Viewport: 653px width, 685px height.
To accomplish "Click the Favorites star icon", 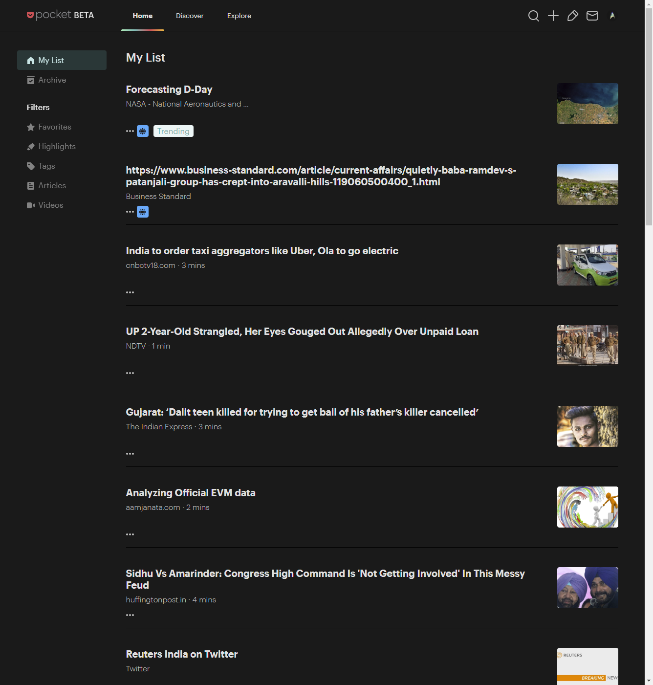I will (31, 127).
